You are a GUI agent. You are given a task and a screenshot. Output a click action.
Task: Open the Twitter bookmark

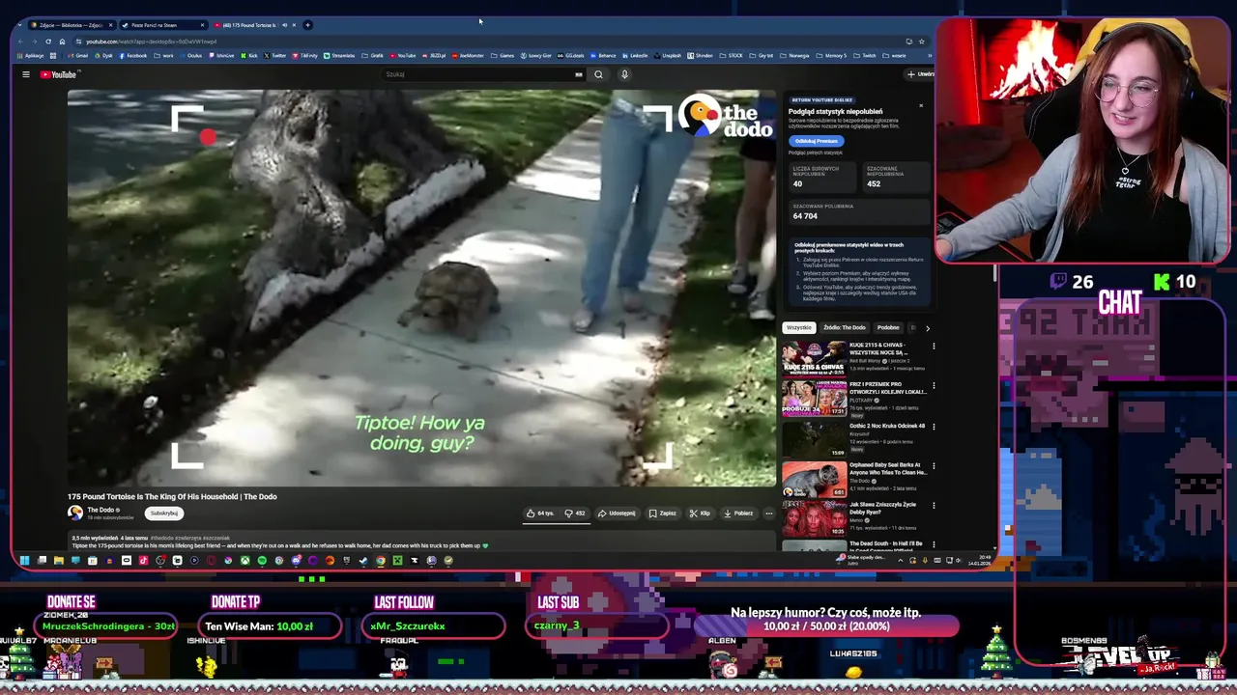[x=275, y=56]
